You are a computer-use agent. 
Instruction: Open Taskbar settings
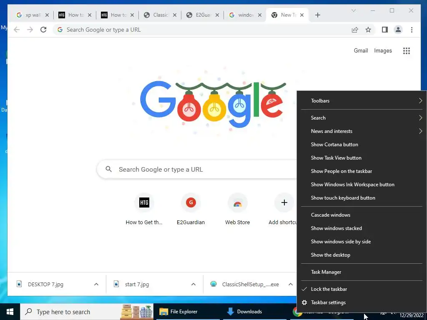(362, 302)
